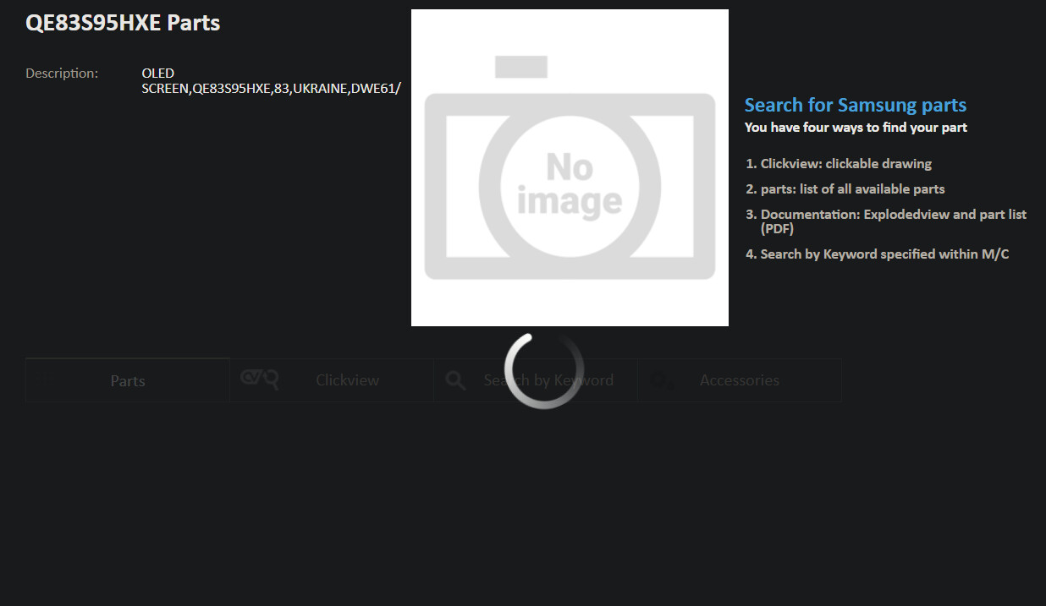Open the Parts tab
Image resolution: width=1046 pixels, height=606 pixels.
(x=128, y=380)
